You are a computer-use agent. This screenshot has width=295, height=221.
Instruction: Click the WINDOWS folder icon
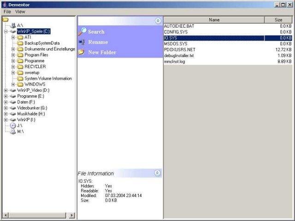point(20,84)
